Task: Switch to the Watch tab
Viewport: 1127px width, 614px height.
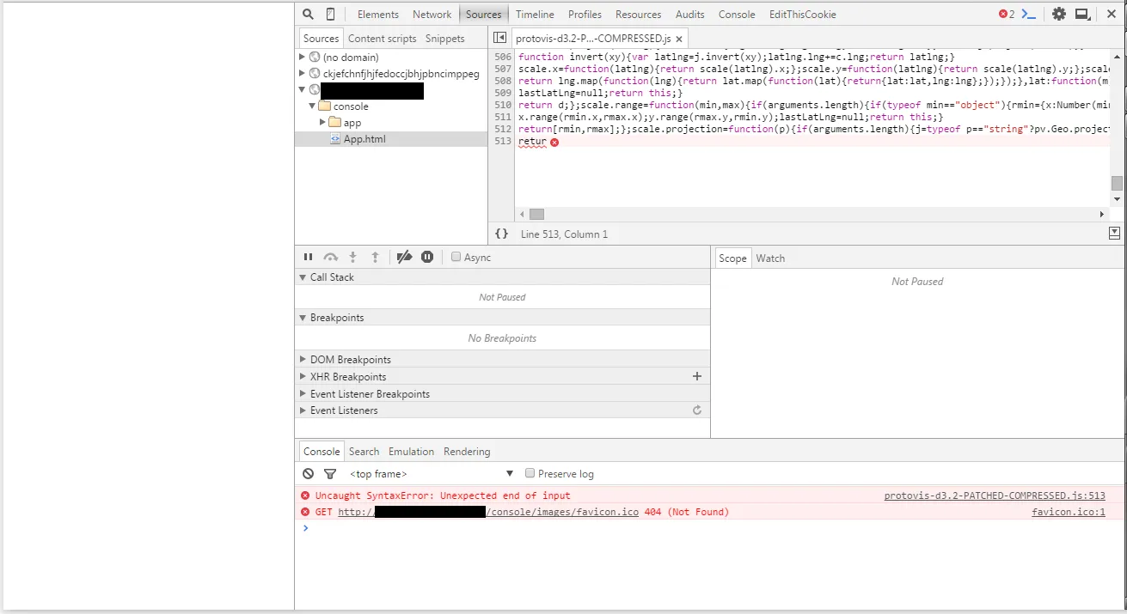Action: coord(770,258)
